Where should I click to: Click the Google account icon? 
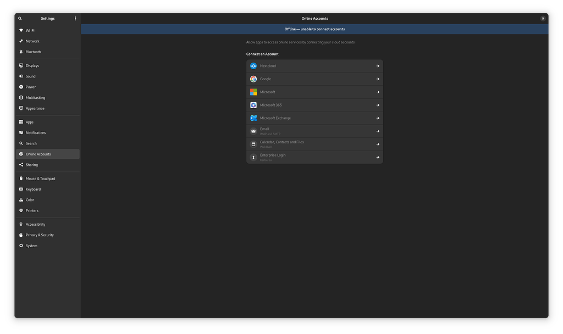(253, 79)
